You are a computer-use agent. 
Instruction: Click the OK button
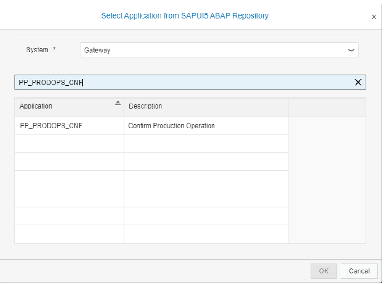pos(324,271)
